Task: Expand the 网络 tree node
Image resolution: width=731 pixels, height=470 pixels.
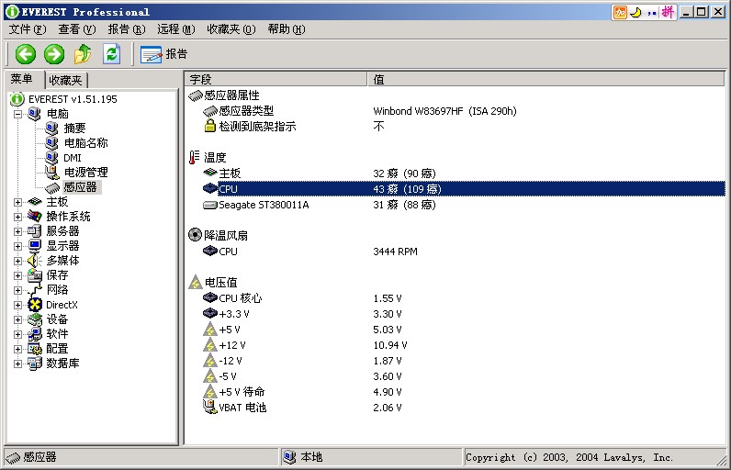Action: [x=17, y=290]
